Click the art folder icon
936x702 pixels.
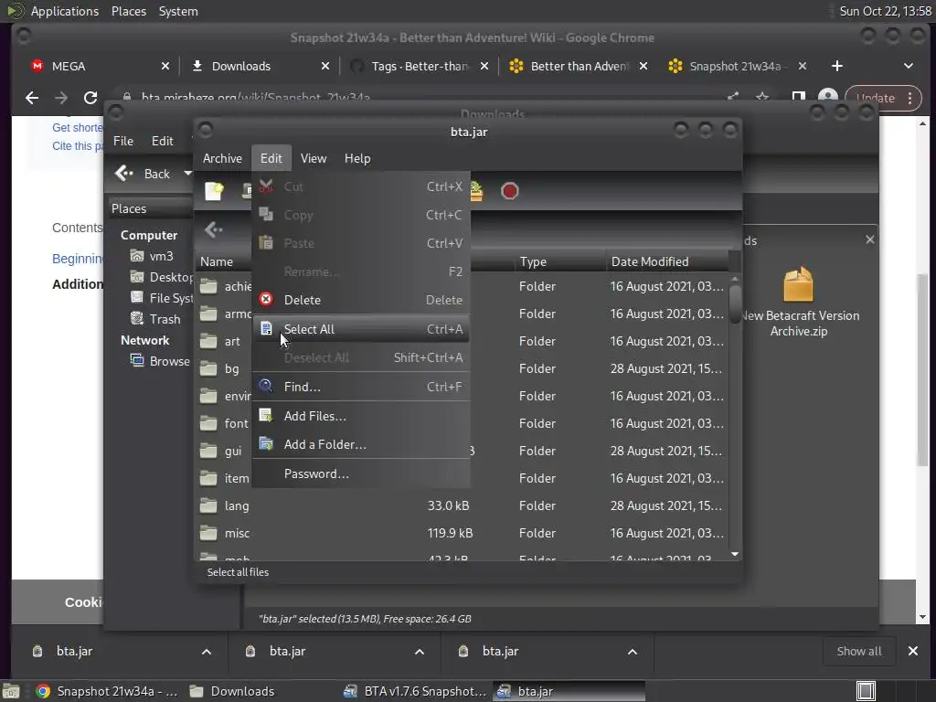point(208,341)
